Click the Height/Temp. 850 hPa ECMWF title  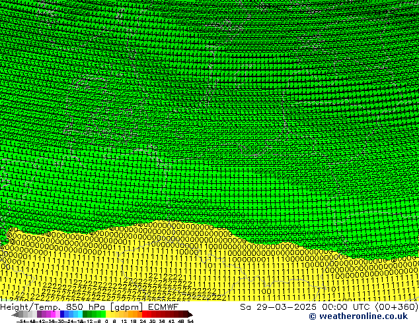[x=89, y=307]
